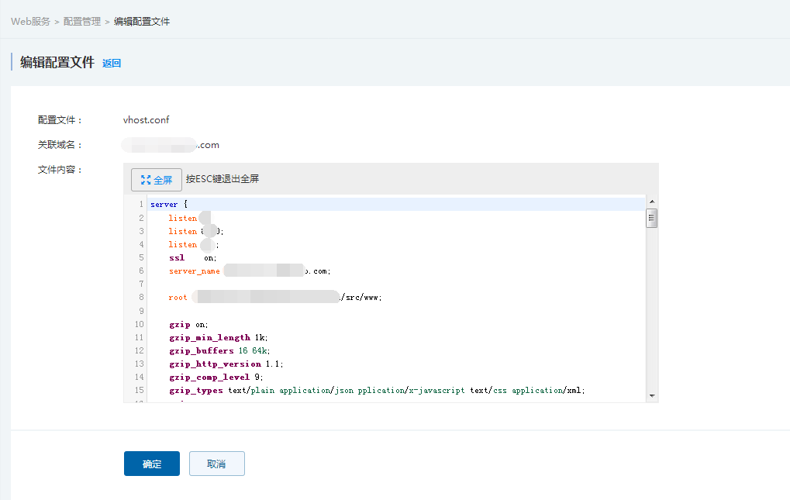Click the 'ssl on;' line

tap(192, 258)
